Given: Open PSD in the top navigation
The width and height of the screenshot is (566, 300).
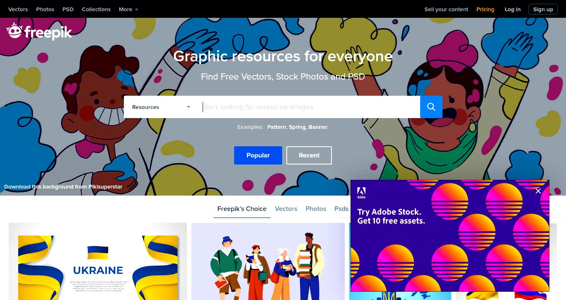Looking at the screenshot, I should click(68, 9).
